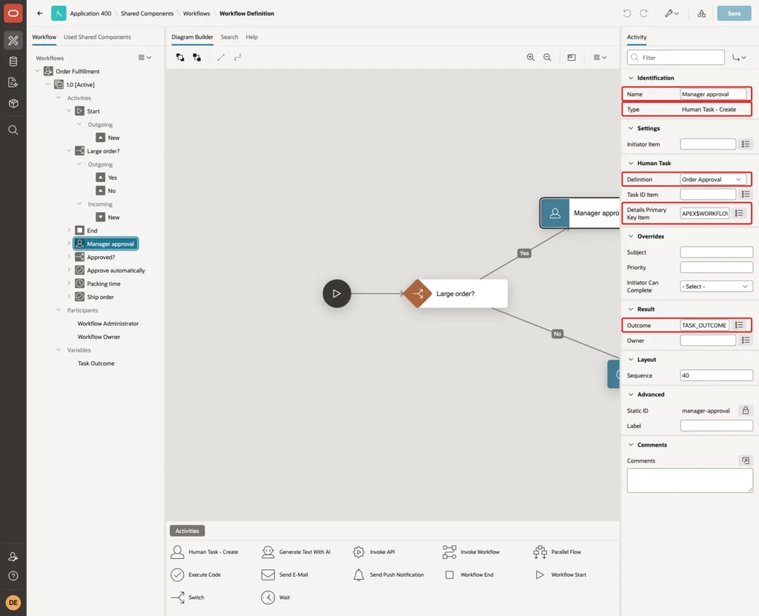This screenshot has height=616, width=759.
Task: Select the Invoke API activity
Action: [374, 552]
